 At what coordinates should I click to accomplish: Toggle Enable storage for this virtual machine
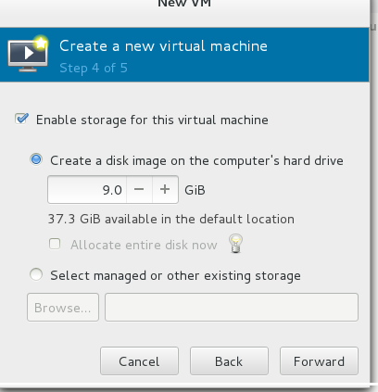click(x=21, y=119)
